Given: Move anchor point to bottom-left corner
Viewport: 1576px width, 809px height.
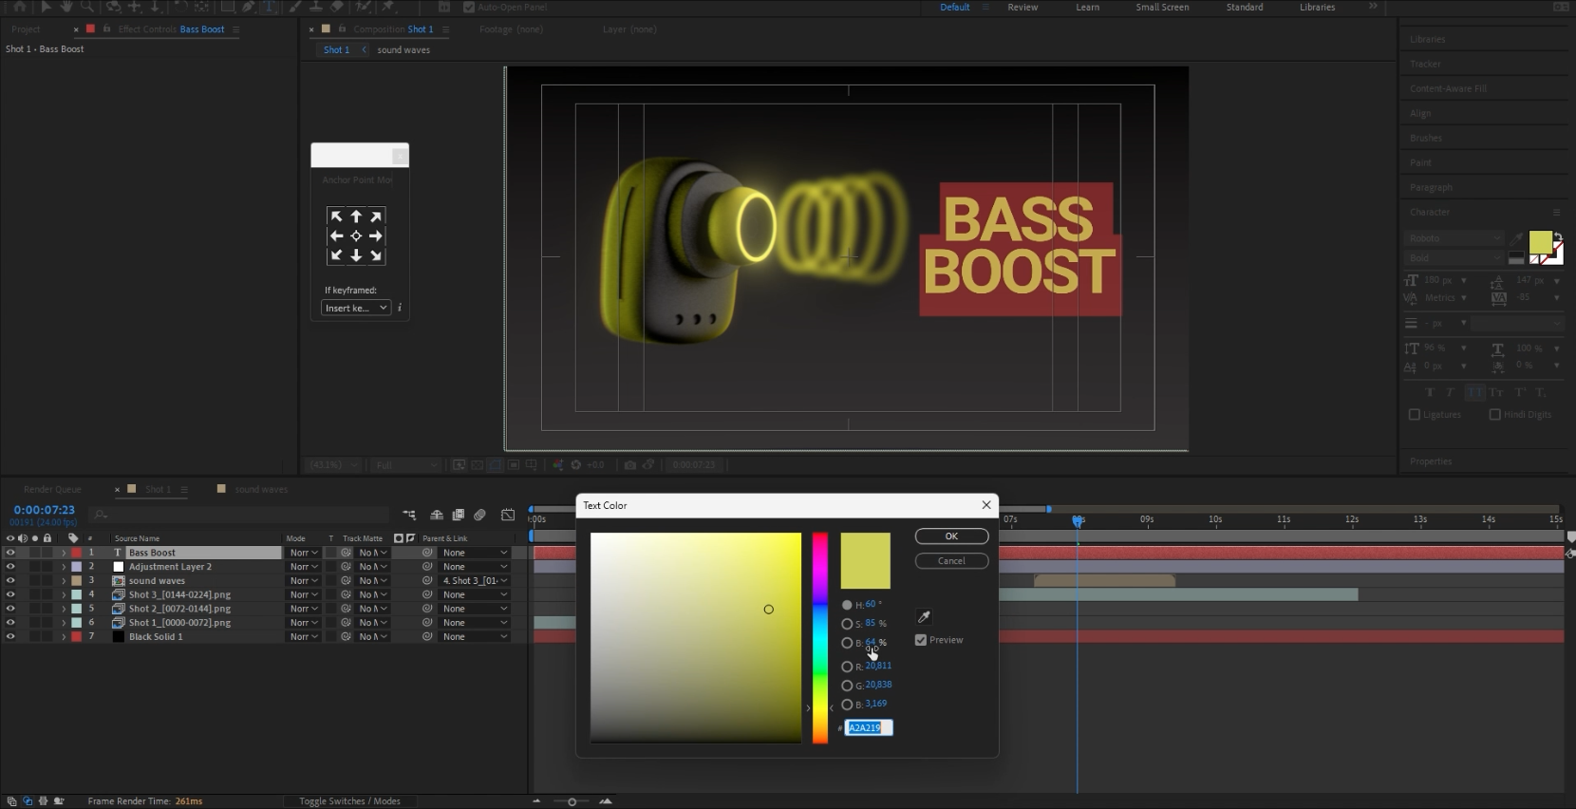Looking at the screenshot, I should click(336, 255).
